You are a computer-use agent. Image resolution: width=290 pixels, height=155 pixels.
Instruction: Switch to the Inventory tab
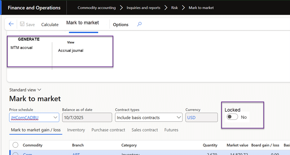point(76,130)
